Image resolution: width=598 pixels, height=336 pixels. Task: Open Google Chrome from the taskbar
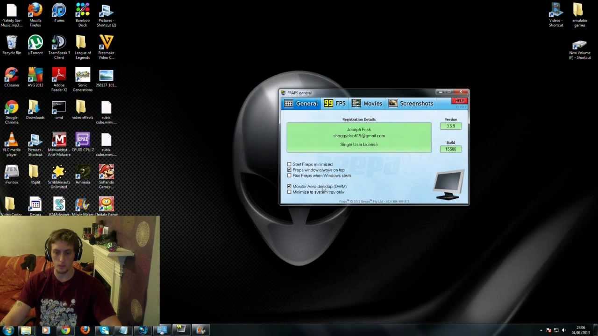65,330
